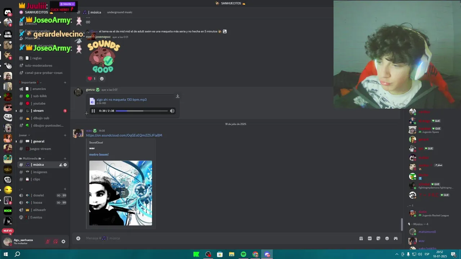Open the gift button in message bar

[x=361, y=238]
